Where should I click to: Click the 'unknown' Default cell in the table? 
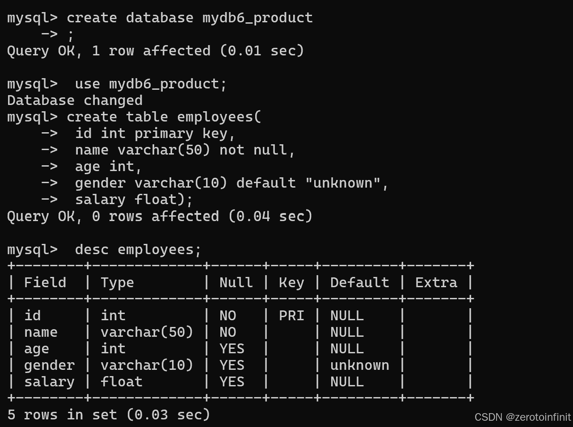click(x=360, y=365)
